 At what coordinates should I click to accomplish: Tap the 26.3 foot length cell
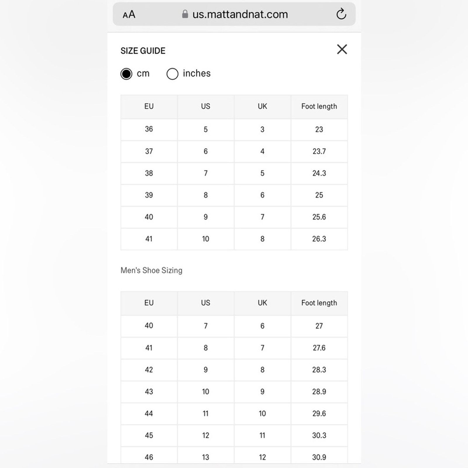tap(319, 239)
